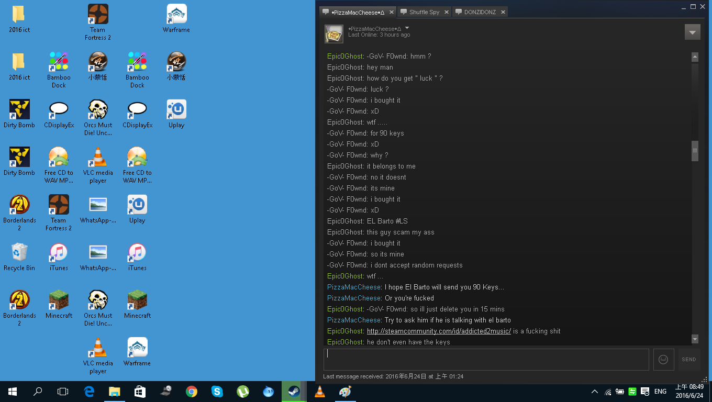Open uTorrent from the taskbar
The width and height of the screenshot is (712, 402).
(x=242, y=392)
